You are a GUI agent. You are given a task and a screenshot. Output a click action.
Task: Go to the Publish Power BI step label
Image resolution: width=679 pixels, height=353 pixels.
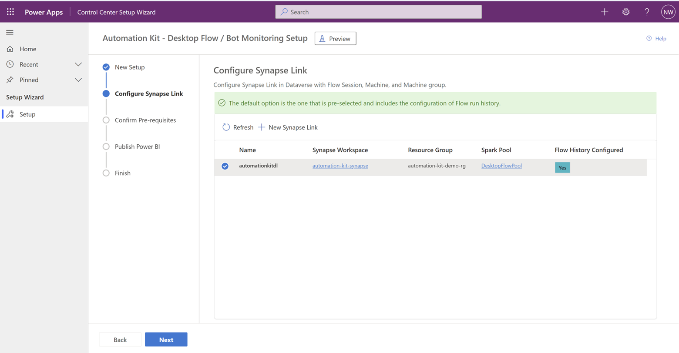tap(138, 147)
